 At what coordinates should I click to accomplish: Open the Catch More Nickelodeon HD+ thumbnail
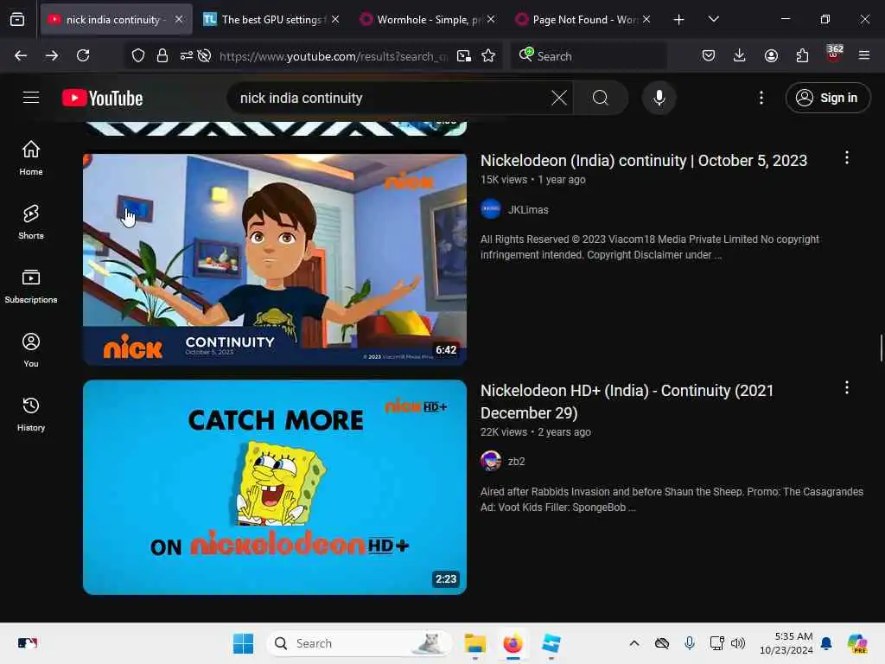tap(275, 487)
